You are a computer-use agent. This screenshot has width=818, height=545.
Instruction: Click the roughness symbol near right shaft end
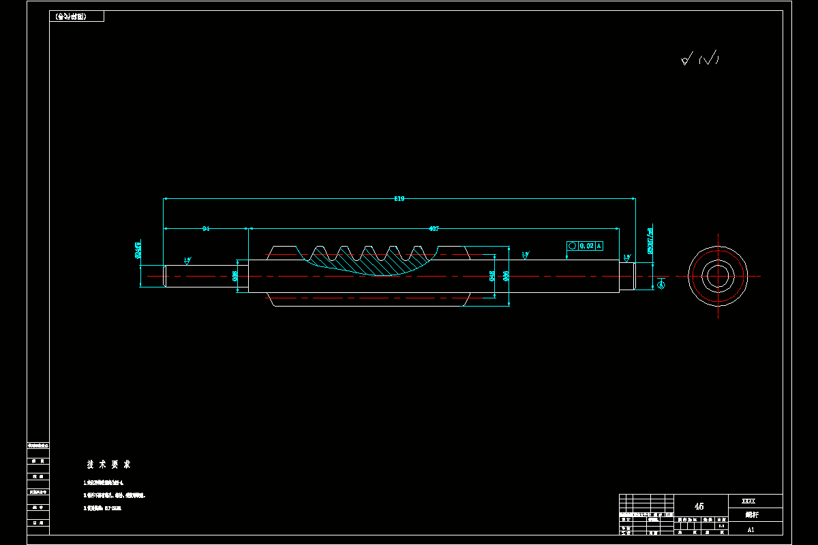626,258
